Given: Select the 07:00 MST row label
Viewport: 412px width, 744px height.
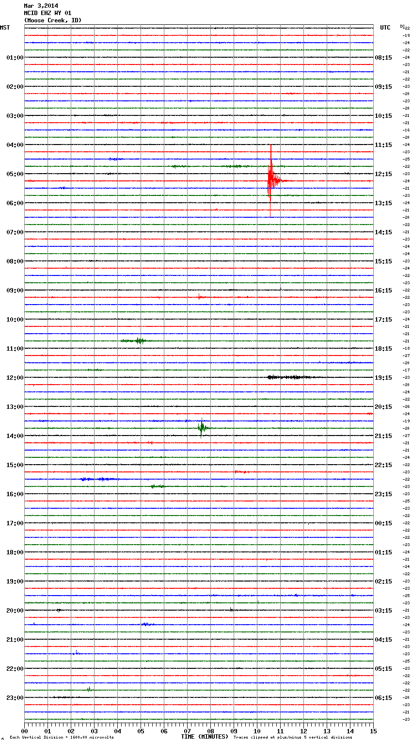Looking at the screenshot, I should click(15, 232).
